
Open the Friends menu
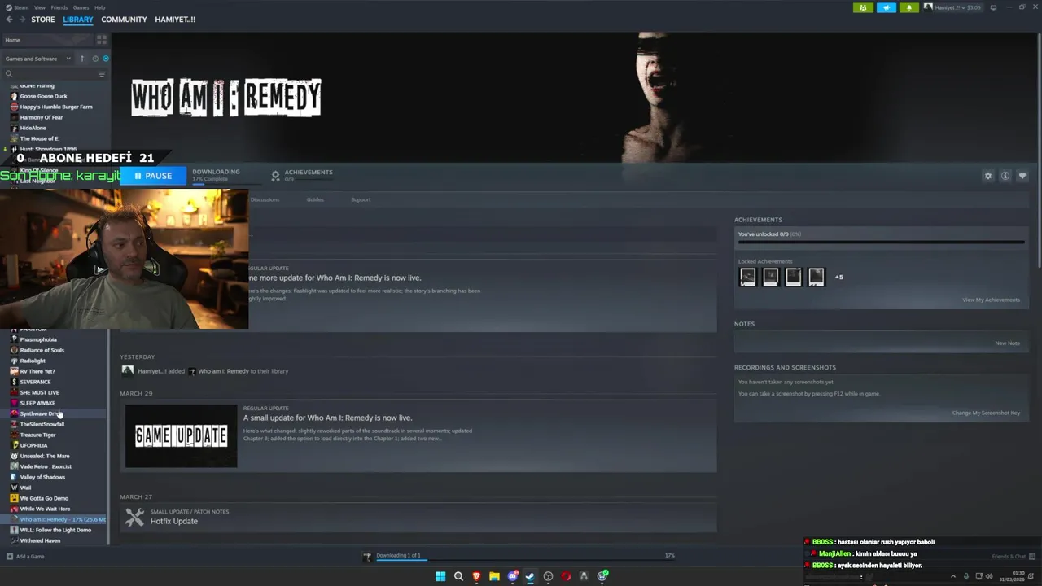59,7
